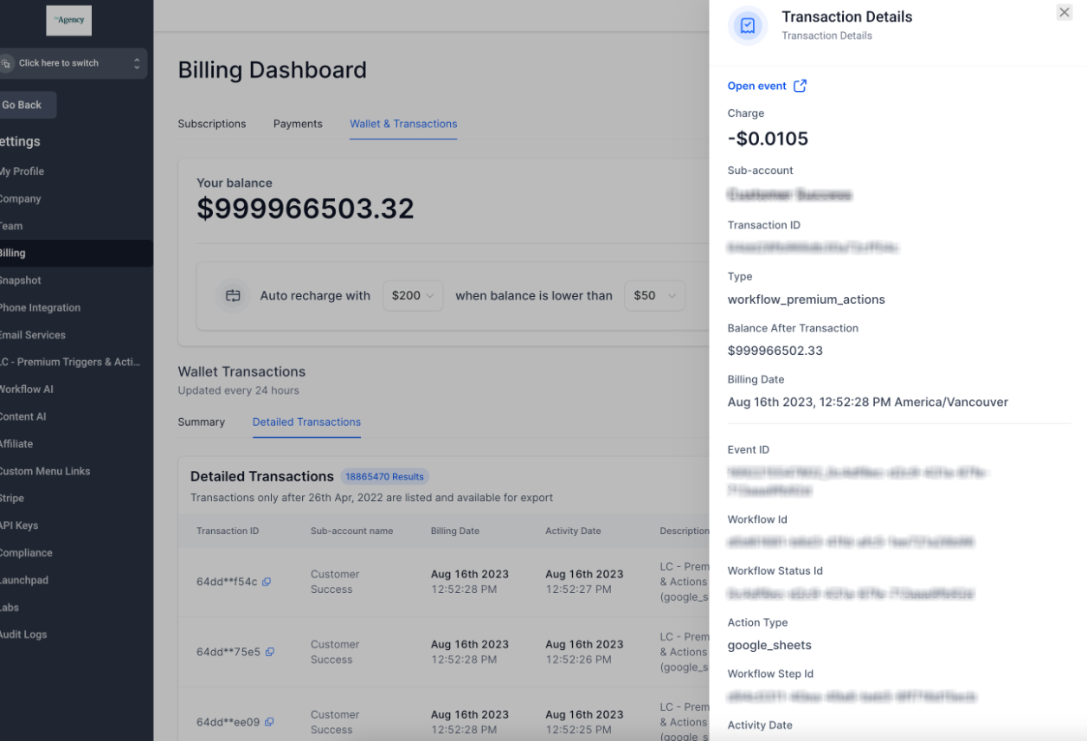
Task: Click transaction ID 64dd**ee09 text
Action: (228, 722)
